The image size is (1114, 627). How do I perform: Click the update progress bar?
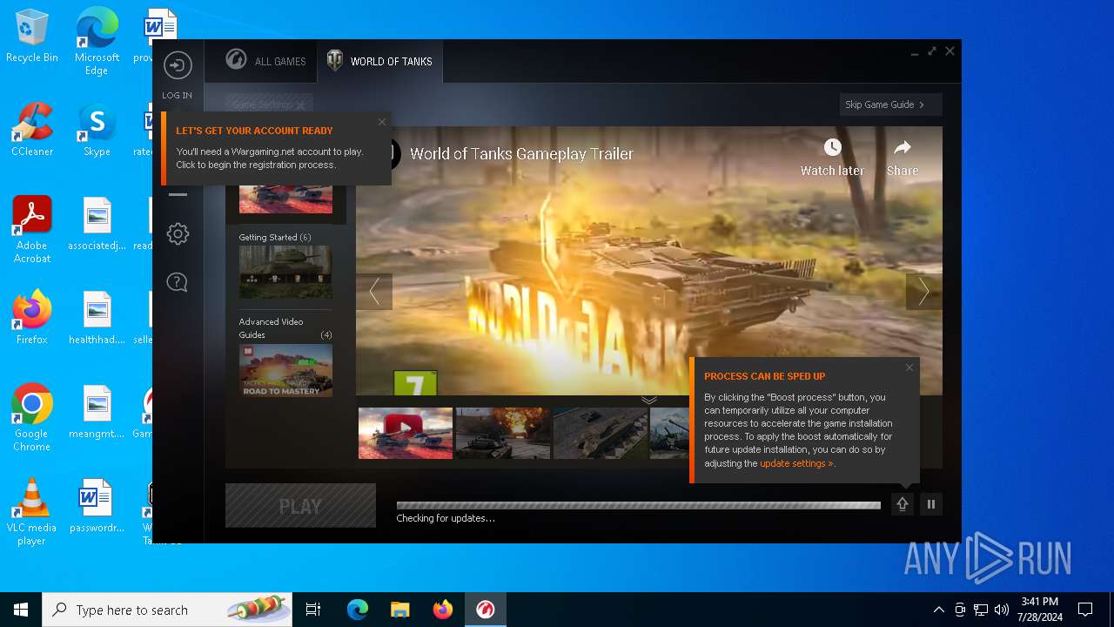point(639,505)
